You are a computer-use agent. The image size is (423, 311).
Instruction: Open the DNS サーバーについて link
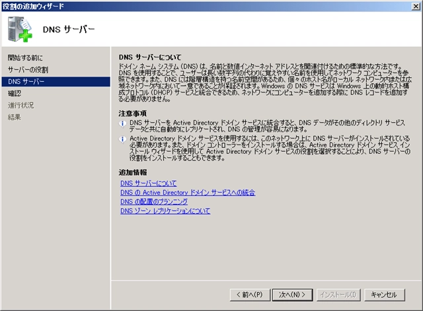click(x=148, y=184)
